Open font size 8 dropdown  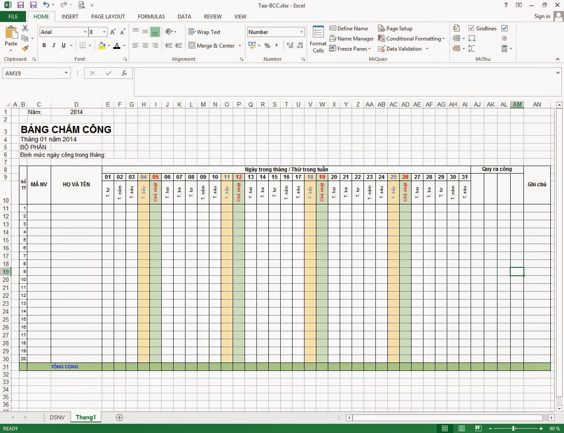tap(104, 32)
